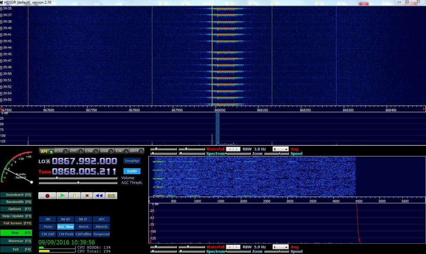Pause playback with the yellow pause button

pos(74,195)
